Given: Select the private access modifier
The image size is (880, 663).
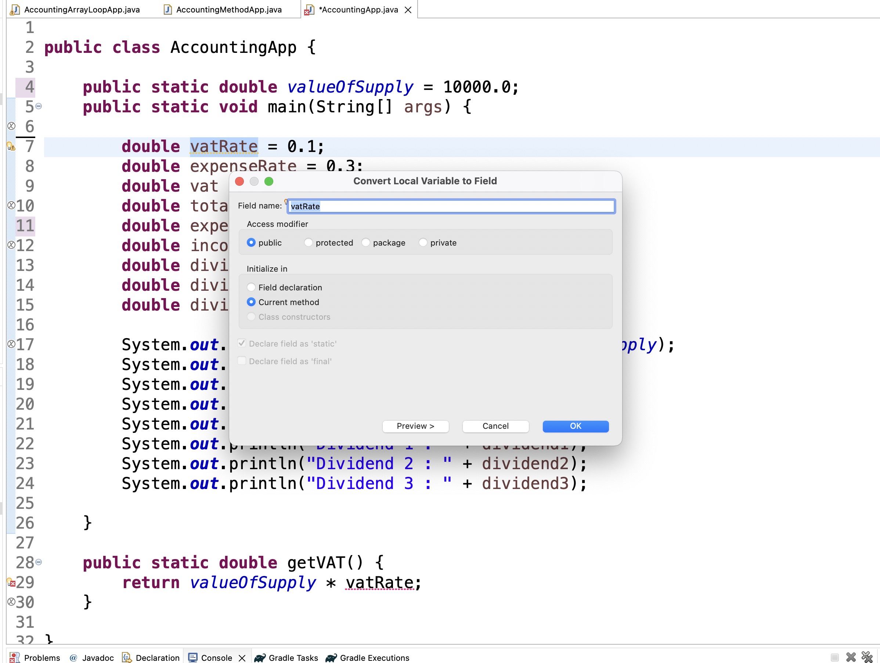Looking at the screenshot, I should (423, 243).
